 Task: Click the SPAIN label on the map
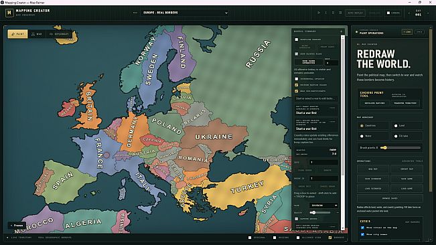tap(63, 181)
